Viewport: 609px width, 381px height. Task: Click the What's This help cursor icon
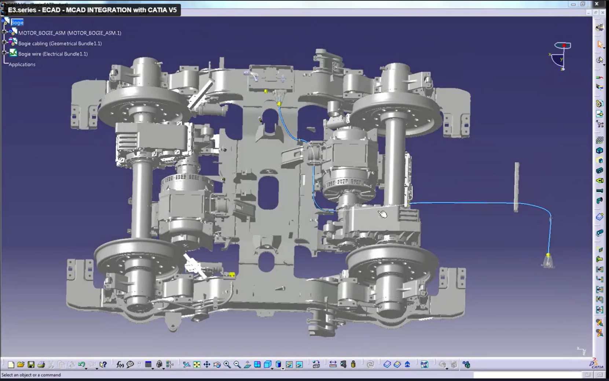[103, 365]
